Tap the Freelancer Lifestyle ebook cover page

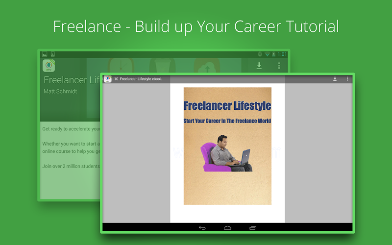(227, 146)
